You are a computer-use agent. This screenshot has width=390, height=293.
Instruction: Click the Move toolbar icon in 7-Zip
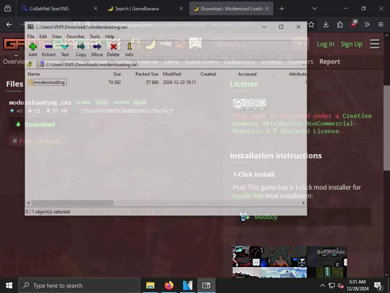[97, 49]
